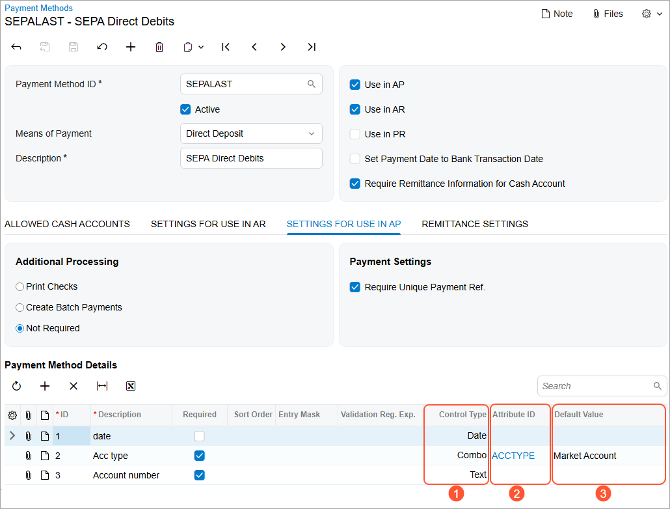
Task: Click the Account number description cell
Action: (131, 475)
